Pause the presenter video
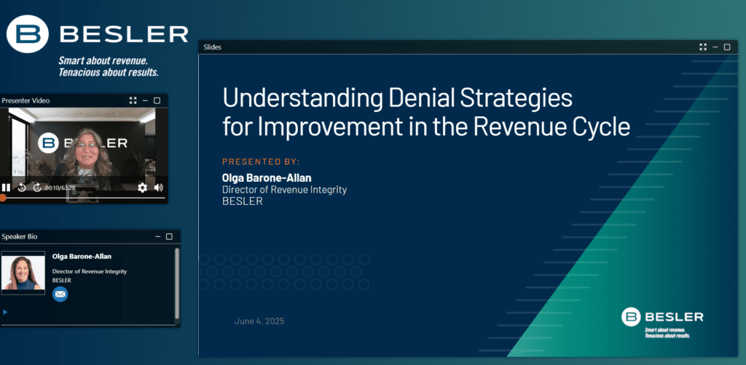Image resolution: width=746 pixels, height=365 pixels. tap(6, 188)
